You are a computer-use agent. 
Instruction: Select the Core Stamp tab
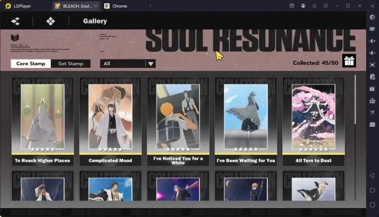click(x=31, y=64)
